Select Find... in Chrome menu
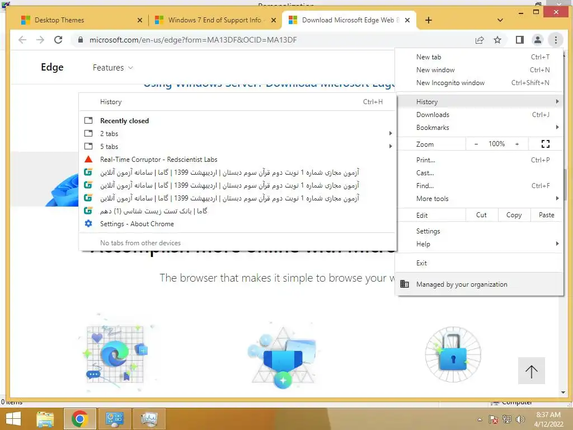Viewport: 573px width, 430px height. click(480, 186)
